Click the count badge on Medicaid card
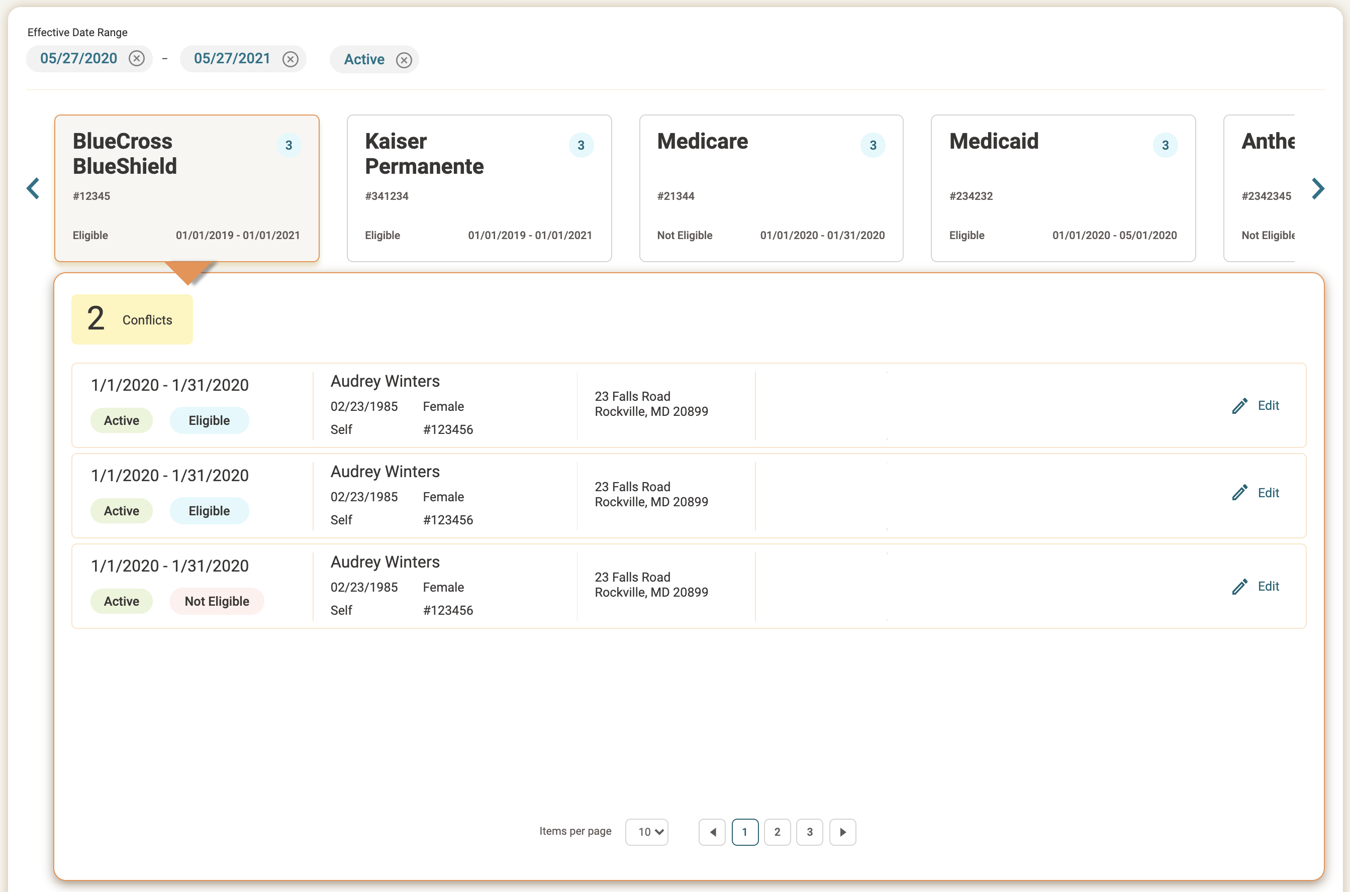The image size is (1350, 892). 1166,145
